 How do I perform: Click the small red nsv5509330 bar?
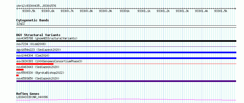[x=18, y=75]
